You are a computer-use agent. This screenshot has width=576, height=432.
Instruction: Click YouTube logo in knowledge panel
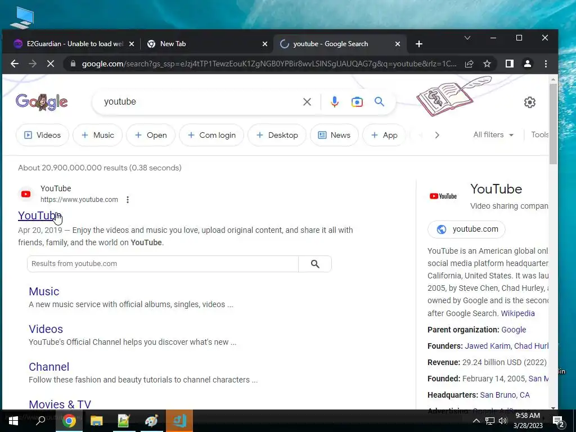(x=443, y=196)
